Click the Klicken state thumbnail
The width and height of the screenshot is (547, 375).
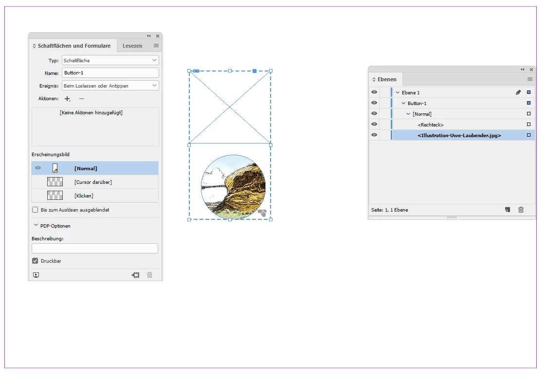coord(55,195)
